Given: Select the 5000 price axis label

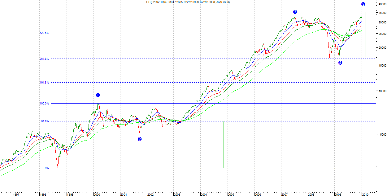Looking at the screenshot, I should 383,134.
